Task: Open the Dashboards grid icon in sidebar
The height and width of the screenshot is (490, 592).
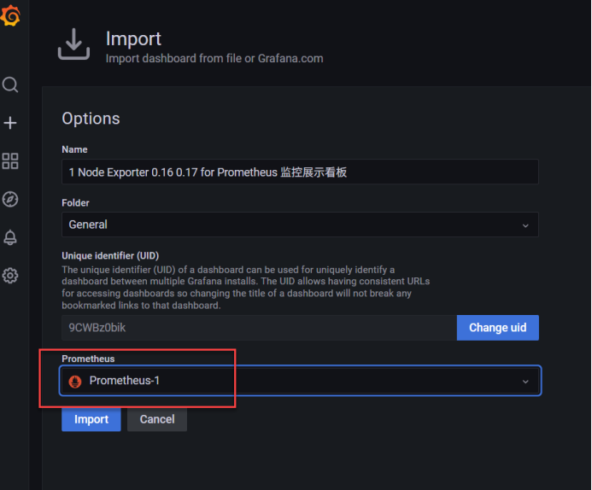Action: pyautogui.click(x=10, y=161)
